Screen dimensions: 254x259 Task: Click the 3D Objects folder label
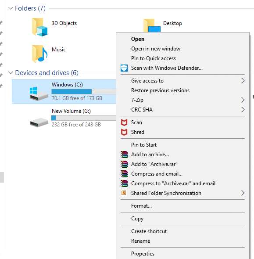tap(64, 23)
